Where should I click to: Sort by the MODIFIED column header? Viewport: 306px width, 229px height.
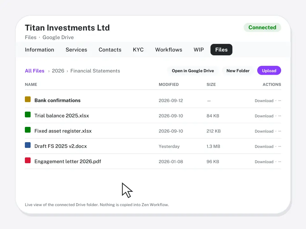[169, 85]
